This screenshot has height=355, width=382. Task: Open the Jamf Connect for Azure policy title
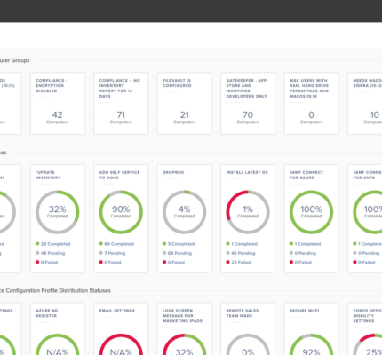tap(306, 175)
